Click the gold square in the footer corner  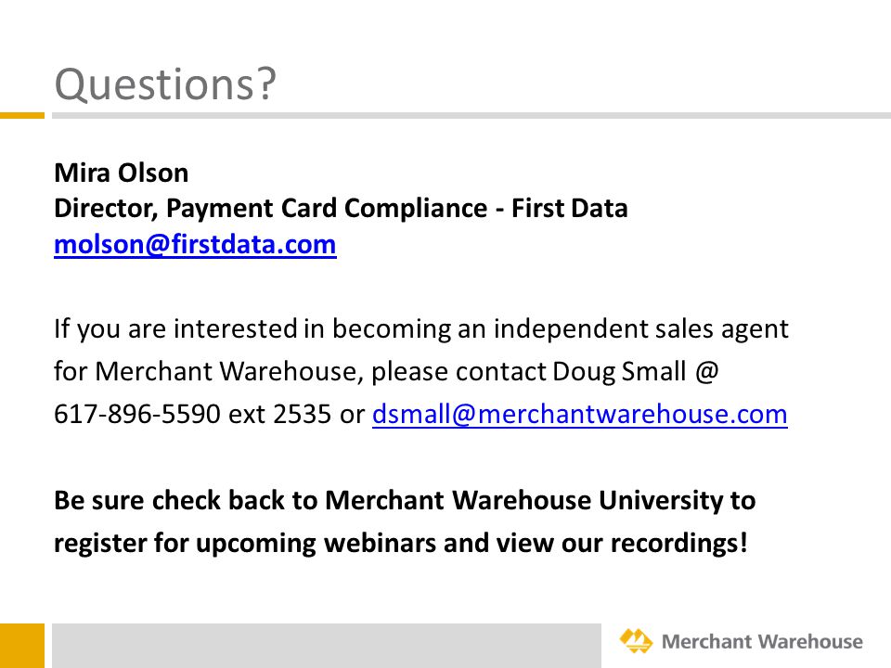coord(22,646)
